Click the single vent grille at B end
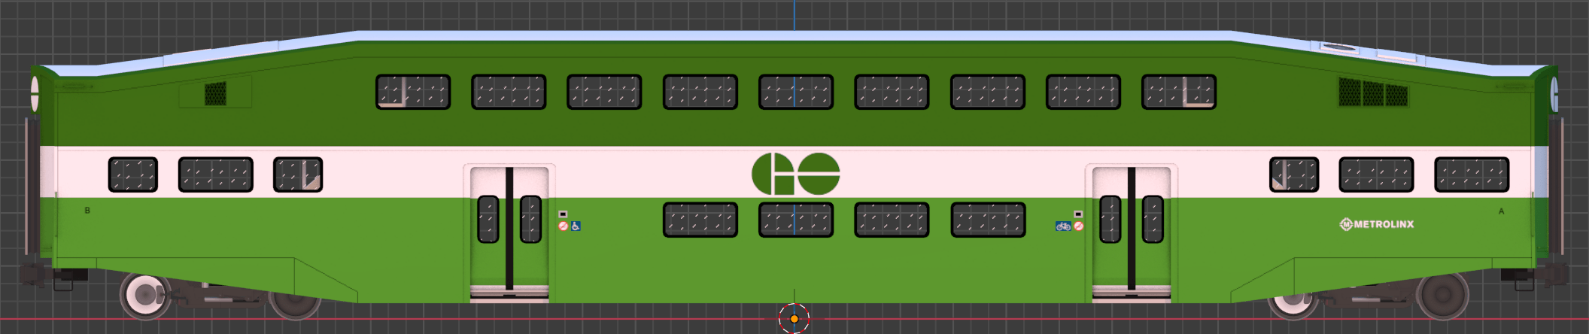Image resolution: width=1589 pixels, height=334 pixels. pos(215,93)
